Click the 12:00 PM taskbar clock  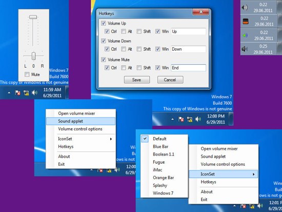coord(216,119)
